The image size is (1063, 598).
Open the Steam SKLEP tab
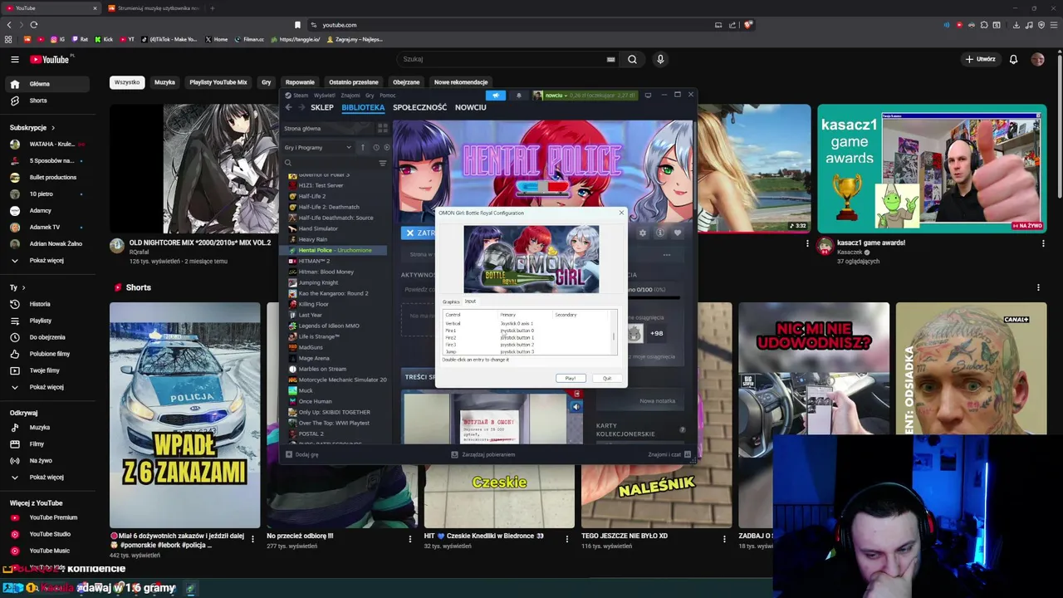(322, 107)
